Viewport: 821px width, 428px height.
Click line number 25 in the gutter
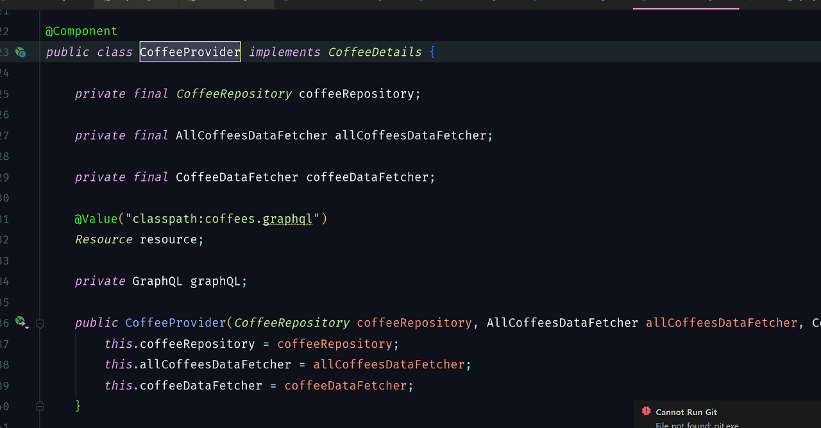click(5, 94)
